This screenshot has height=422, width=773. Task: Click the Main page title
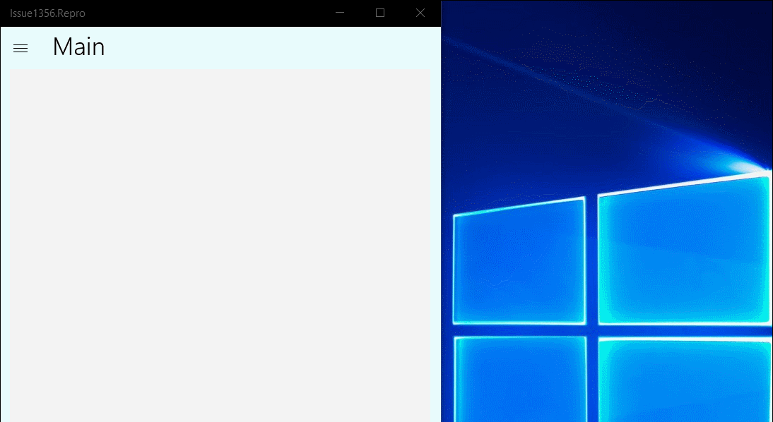79,47
